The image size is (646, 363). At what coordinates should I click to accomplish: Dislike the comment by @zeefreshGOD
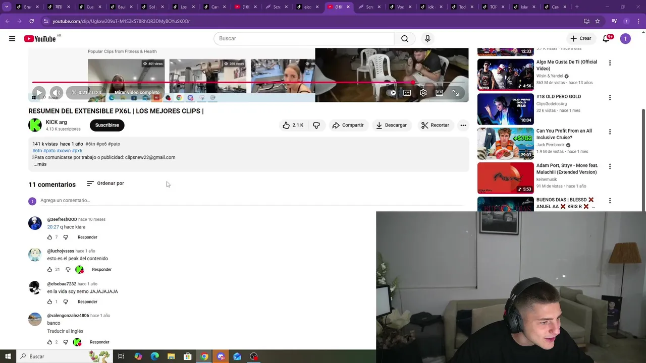(66, 237)
